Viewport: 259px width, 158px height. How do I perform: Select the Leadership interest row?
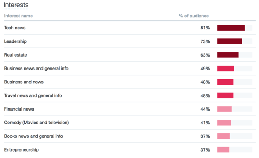(129, 41)
